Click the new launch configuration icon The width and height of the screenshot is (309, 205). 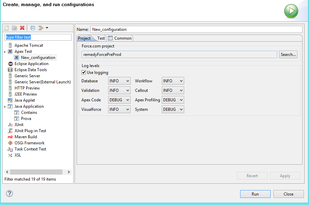point(7,28)
